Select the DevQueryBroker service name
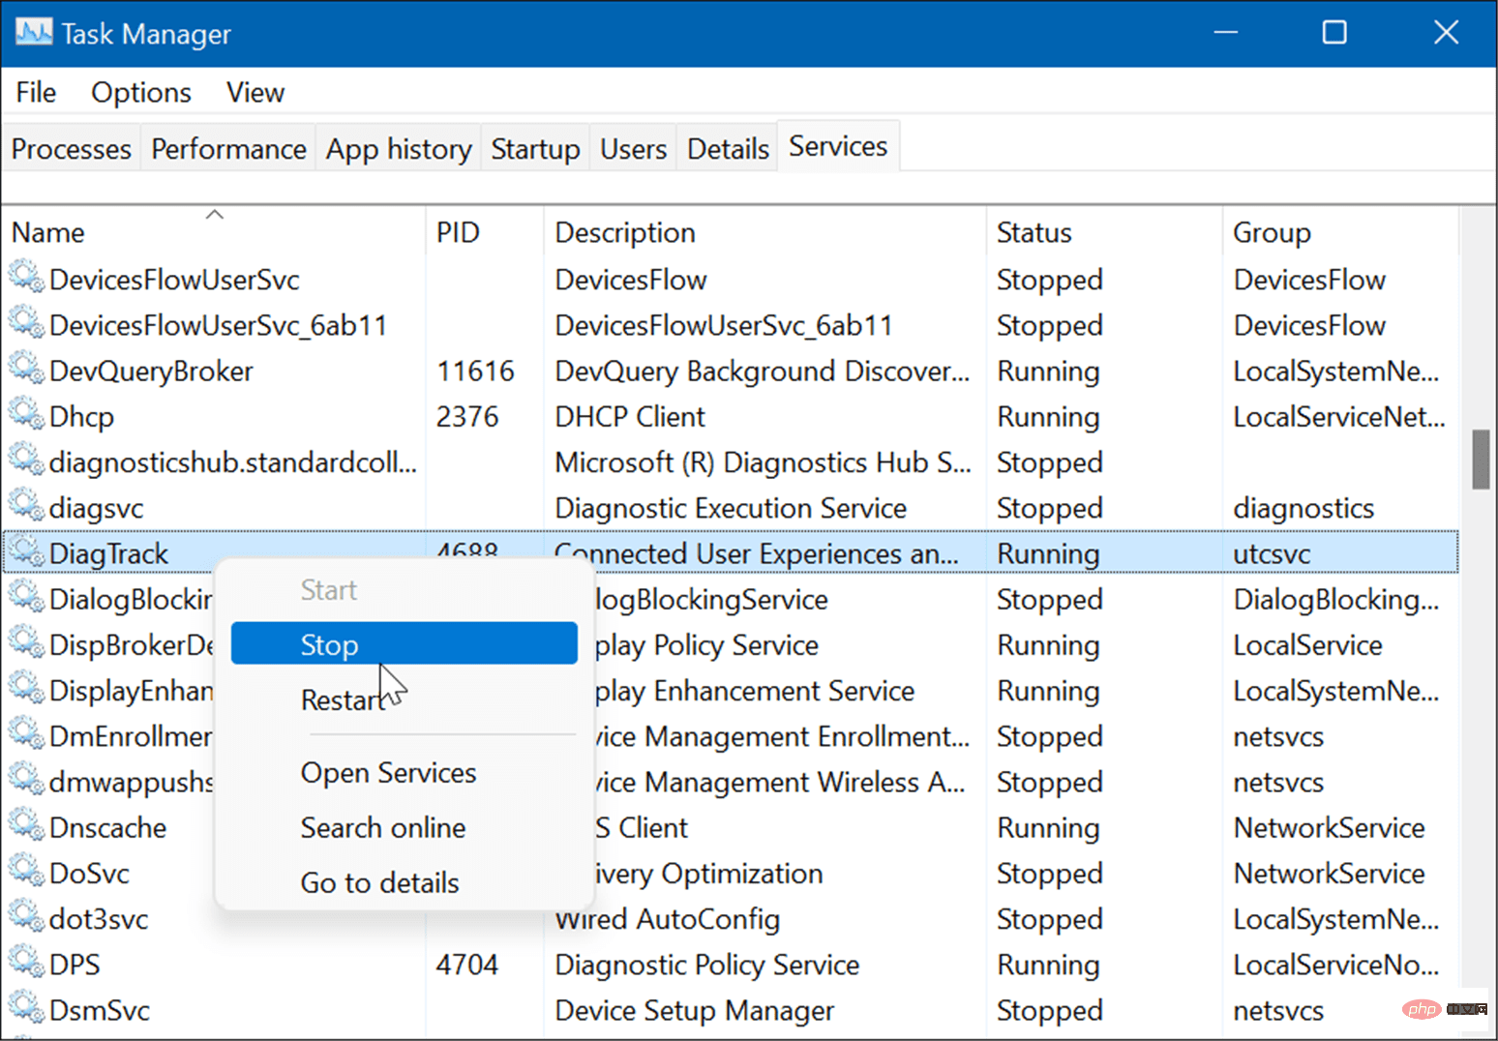This screenshot has width=1498, height=1041. [x=151, y=371]
